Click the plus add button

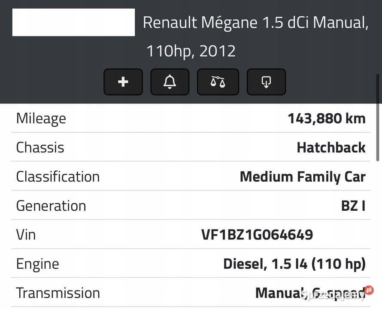point(123,82)
